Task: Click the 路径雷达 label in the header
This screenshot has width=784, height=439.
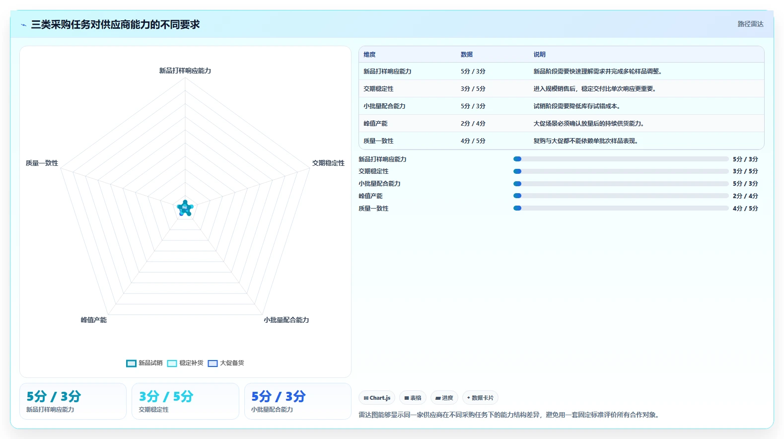Action: pos(750,24)
